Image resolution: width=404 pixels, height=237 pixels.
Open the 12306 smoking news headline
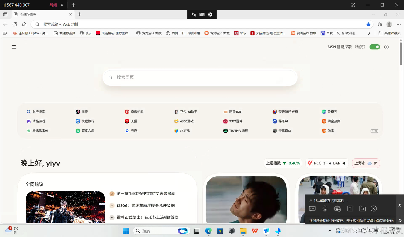pos(145,205)
